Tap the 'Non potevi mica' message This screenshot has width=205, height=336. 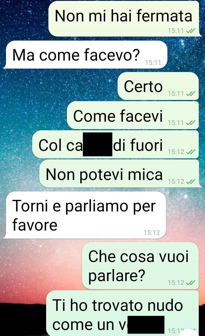(120, 174)
